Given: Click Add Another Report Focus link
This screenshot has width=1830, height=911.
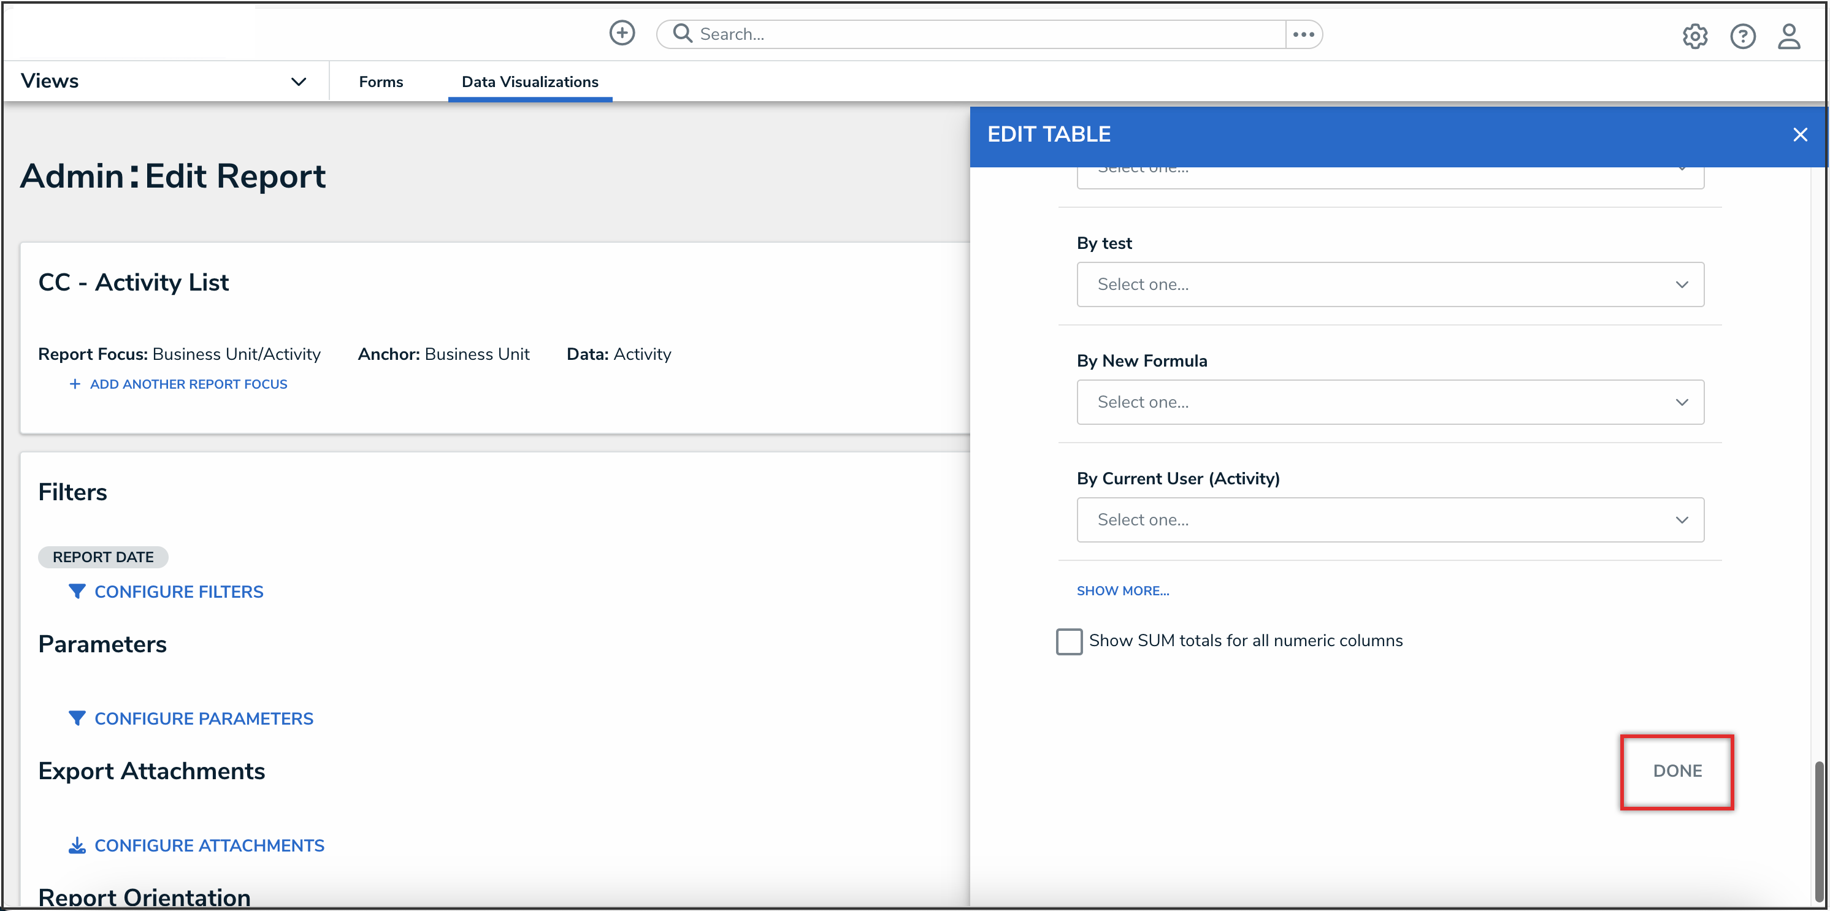Looking at the screenshot, I should tap(188, 384).
